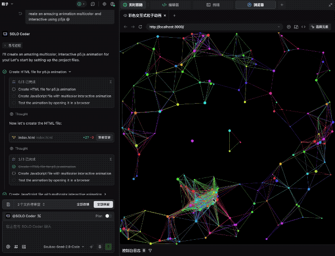Viewport: 335px width, 256px height.
Task: Click the # context icon in chat input
Action: 16,247
